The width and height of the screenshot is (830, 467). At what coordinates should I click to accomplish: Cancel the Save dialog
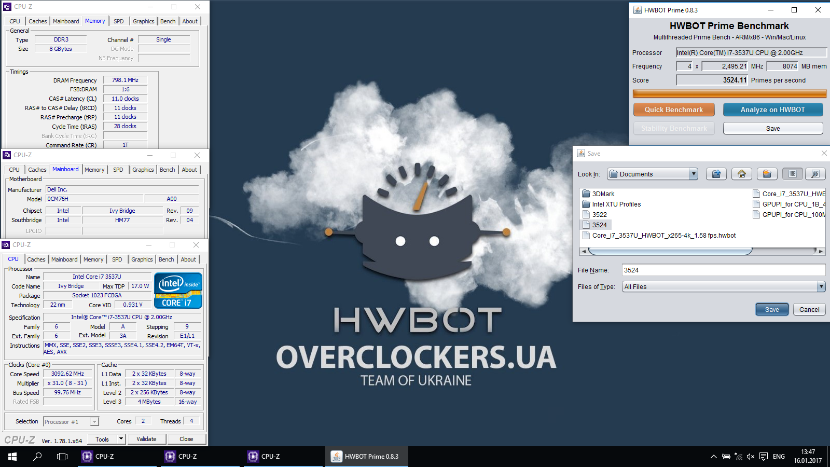[809, 309]
